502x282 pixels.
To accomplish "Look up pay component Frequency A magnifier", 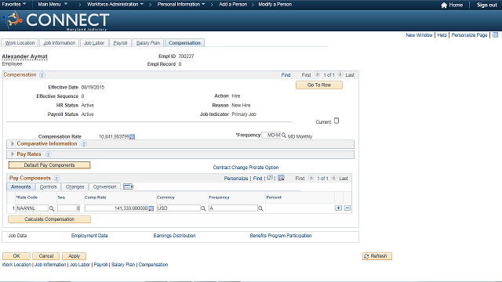I will 260,208.
